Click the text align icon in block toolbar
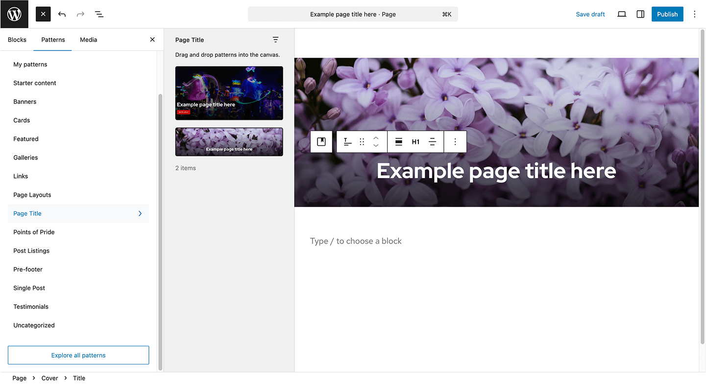 pyautogui.click(x=432, y=142)
